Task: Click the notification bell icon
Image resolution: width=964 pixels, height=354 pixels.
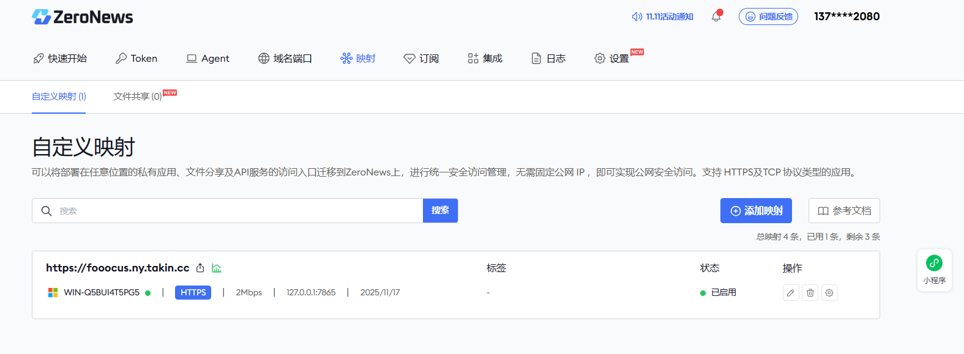Action: (716, 17)
